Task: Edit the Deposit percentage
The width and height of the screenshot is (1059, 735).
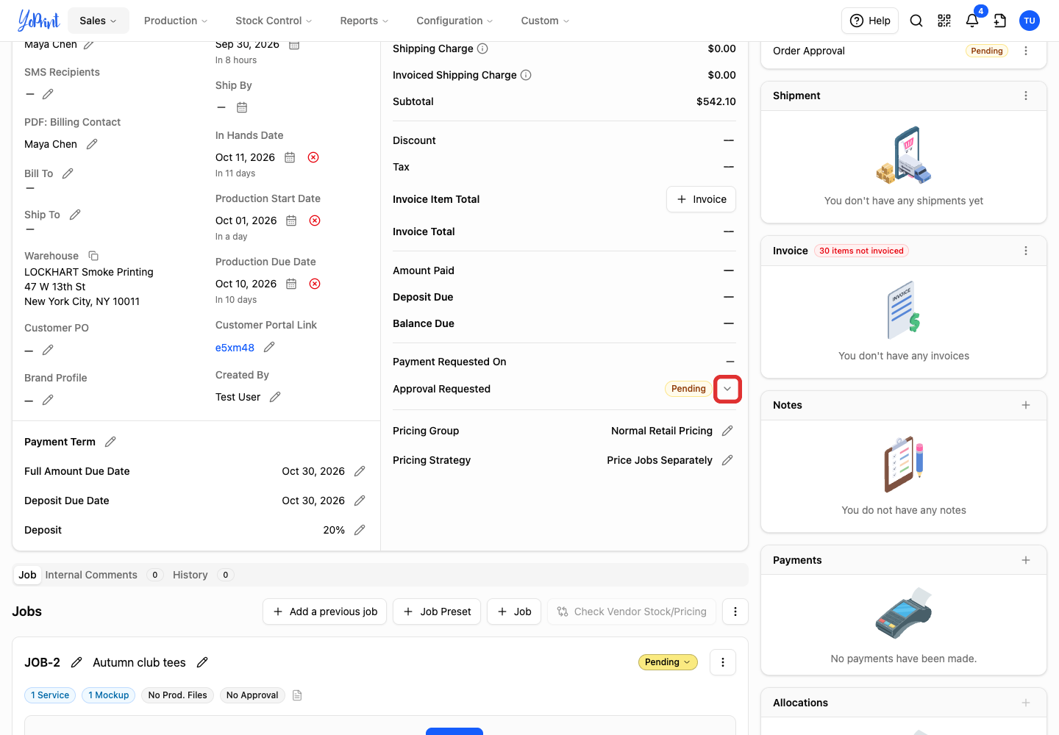Action: tap(360, 530)
